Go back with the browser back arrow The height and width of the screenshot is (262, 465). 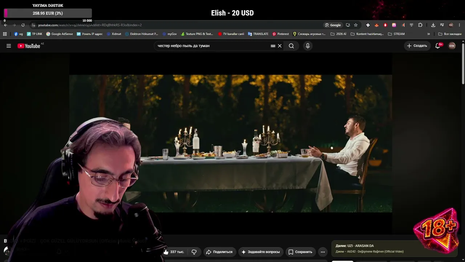pyautogui.click(x=5, y=25)
